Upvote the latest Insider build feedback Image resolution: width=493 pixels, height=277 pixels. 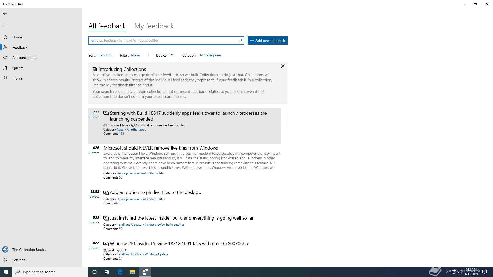(x=94, y=222)
